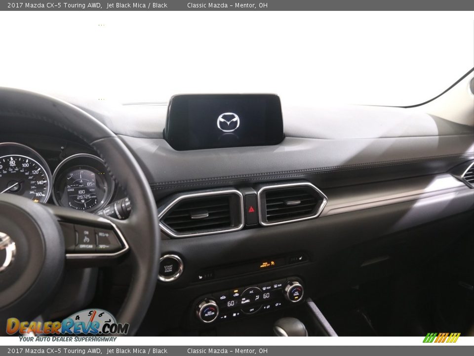Select the 2017 Mazda CX-5 Touring AWD title

[51, 5]
